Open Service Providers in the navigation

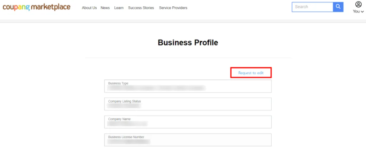tap(173, 8)
